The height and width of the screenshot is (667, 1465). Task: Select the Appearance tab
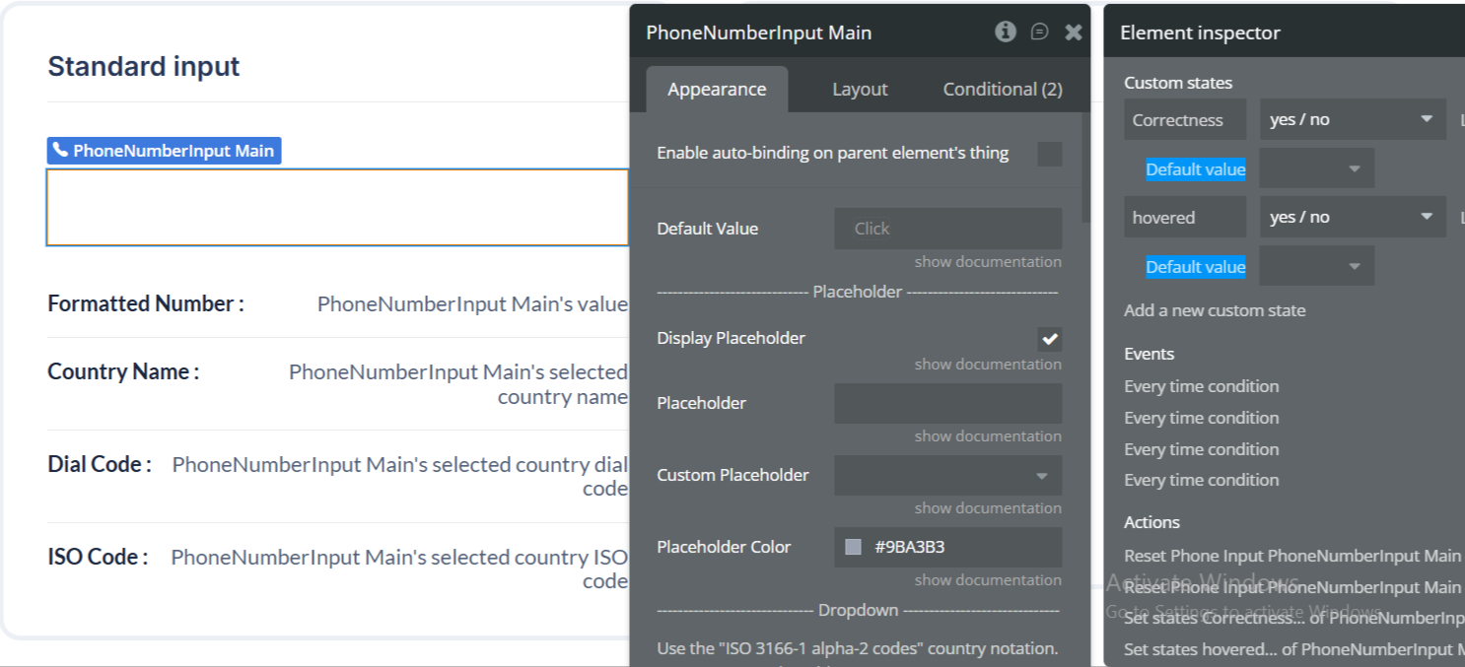(717, 89)
